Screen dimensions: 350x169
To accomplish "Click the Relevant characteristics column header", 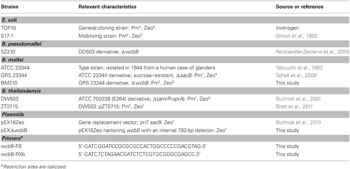I will click(107, 7).
